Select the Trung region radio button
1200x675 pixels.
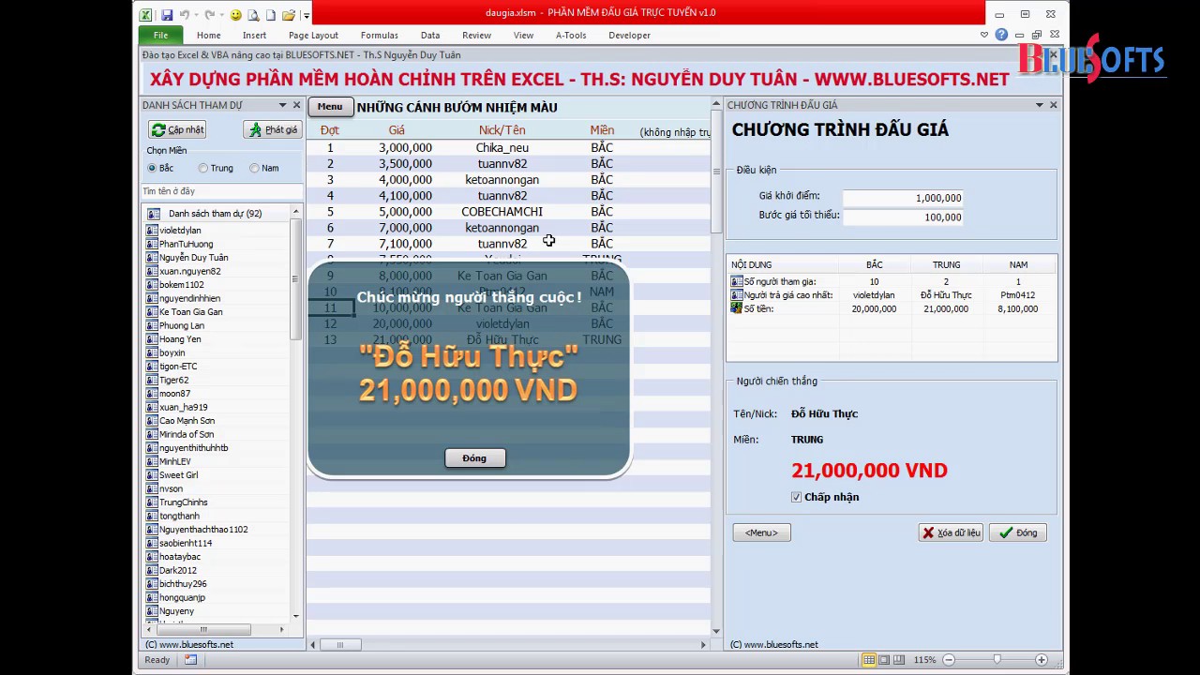202,168
